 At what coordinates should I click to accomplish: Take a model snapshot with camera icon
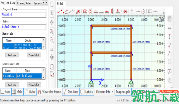(161, 19)
